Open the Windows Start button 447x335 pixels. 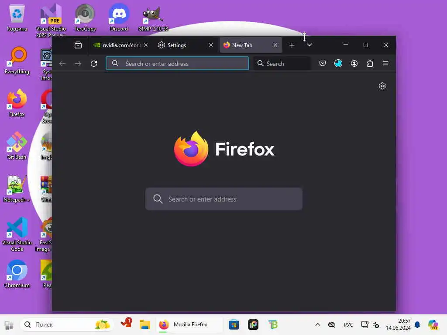[9, 325]
